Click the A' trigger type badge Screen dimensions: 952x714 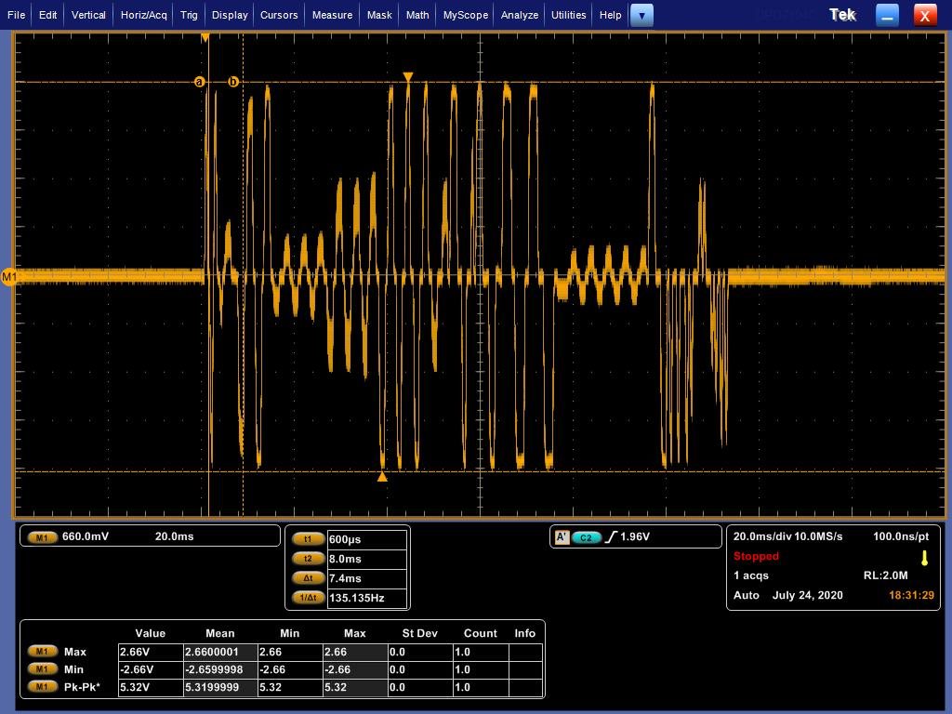click(x=562, y=537)
